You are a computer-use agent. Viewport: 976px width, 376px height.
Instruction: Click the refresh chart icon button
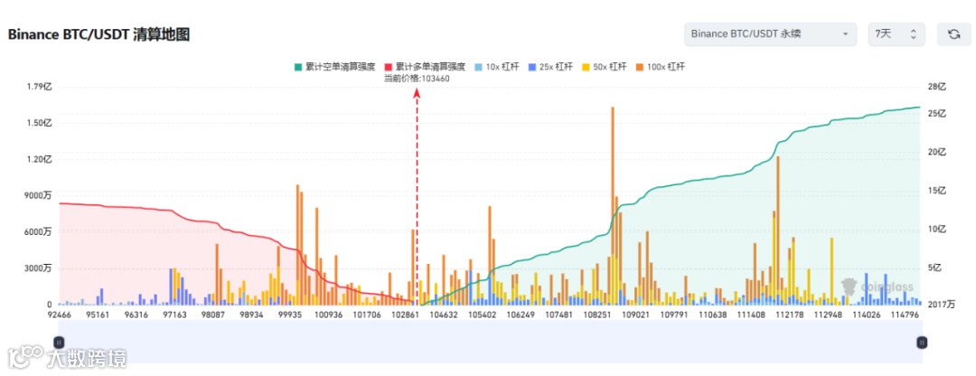pos(953,34)
